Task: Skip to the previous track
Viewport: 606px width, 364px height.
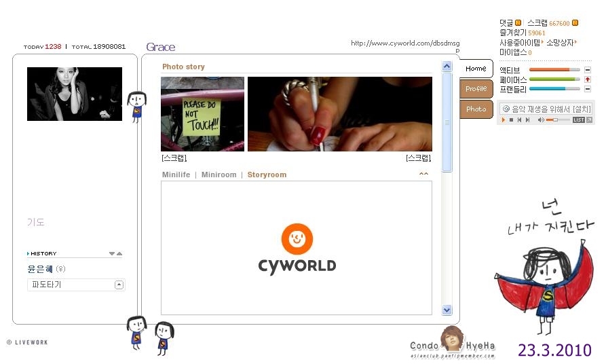Action: click(x=519, y=120)
